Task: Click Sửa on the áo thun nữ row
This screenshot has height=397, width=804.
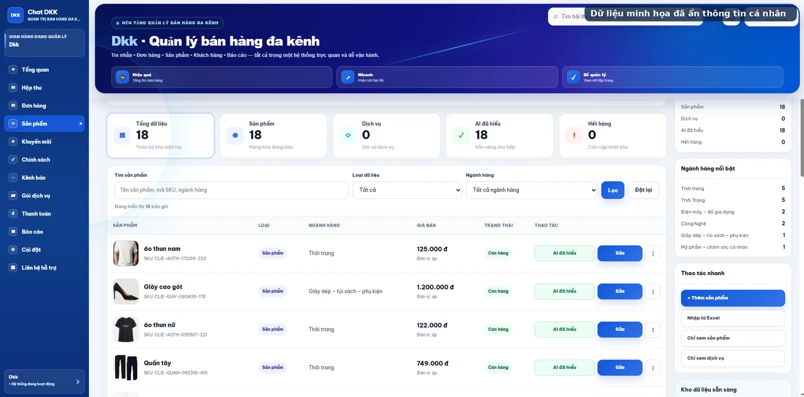Action: point(620,330)
